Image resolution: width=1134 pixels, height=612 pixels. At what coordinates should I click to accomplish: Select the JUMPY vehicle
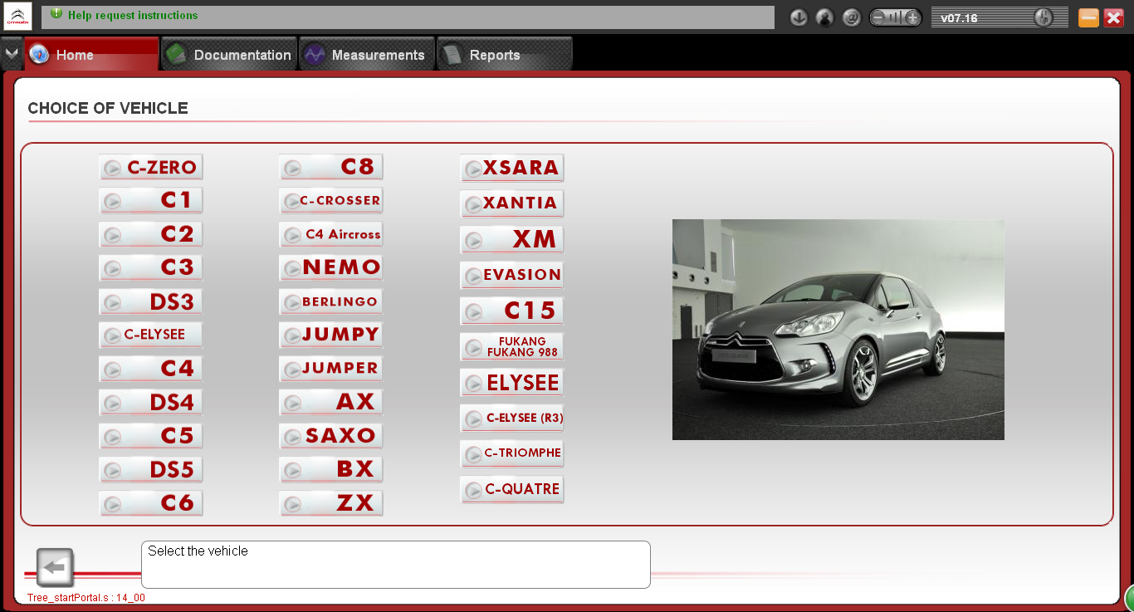point(331,335)
